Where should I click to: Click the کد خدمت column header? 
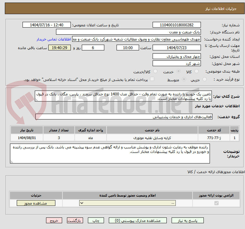(214, 130)
